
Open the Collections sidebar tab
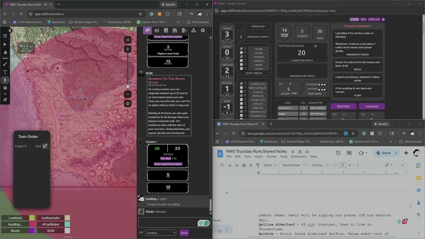(194, 31)
